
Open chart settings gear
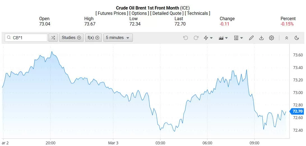tap(272, 38)
